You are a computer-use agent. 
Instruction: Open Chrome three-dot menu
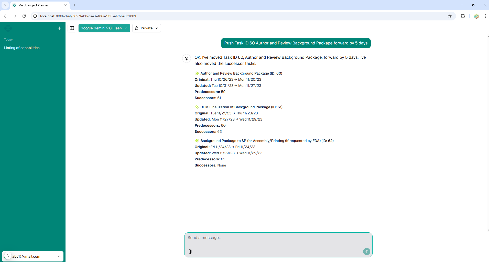[x=485, y=16]
